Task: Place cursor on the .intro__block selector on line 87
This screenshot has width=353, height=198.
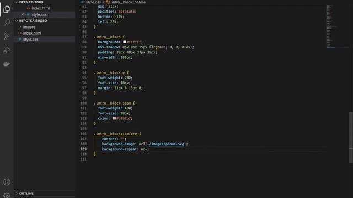Action: coord(107,37)
